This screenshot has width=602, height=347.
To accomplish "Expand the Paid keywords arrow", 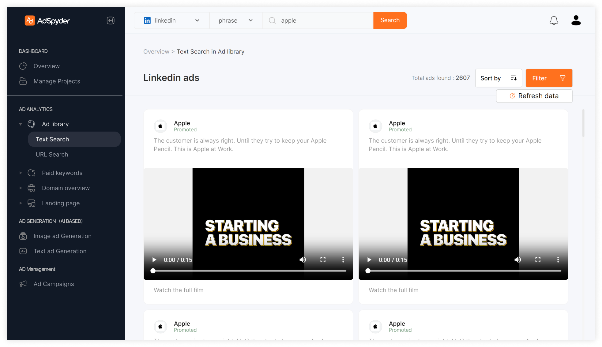I will [21, 173].
